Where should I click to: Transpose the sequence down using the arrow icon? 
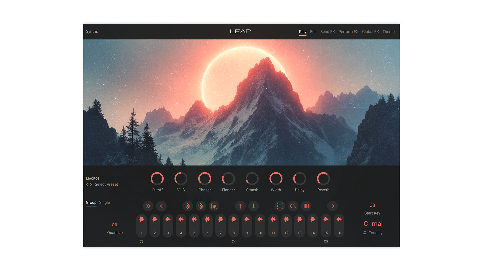(x=253, y=206)
